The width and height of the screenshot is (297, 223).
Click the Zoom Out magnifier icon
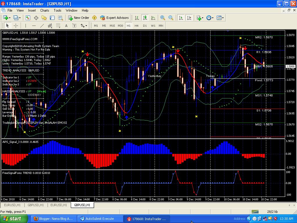pyautogui.click(x=171, y=18)
